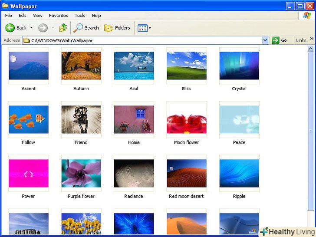Select the Peace wallpaper thumbnail

239,119
